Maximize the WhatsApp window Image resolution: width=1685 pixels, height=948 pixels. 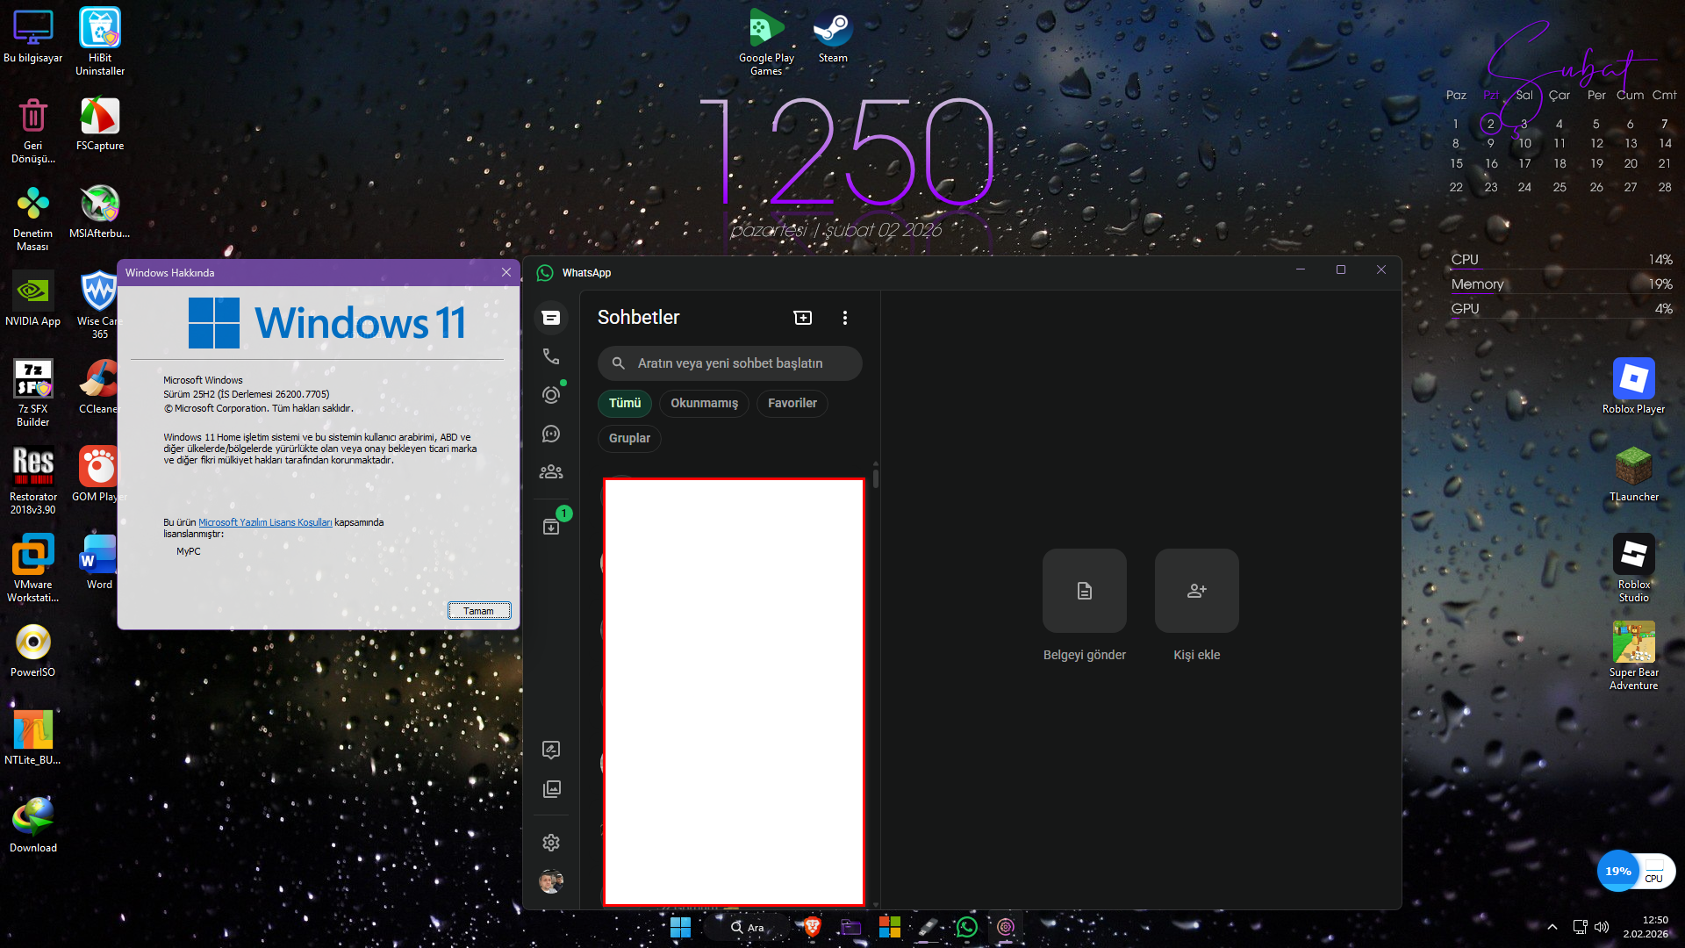[1341, 269]
